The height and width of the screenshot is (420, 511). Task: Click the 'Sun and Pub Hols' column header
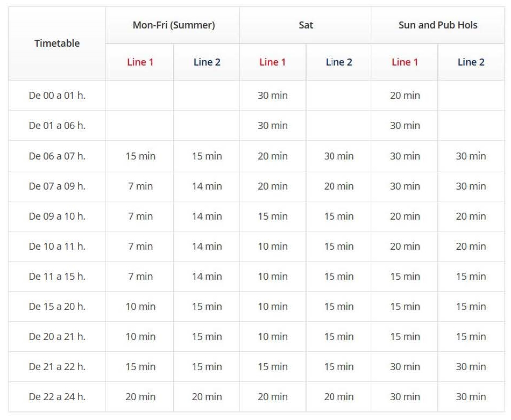pos(437,25)
